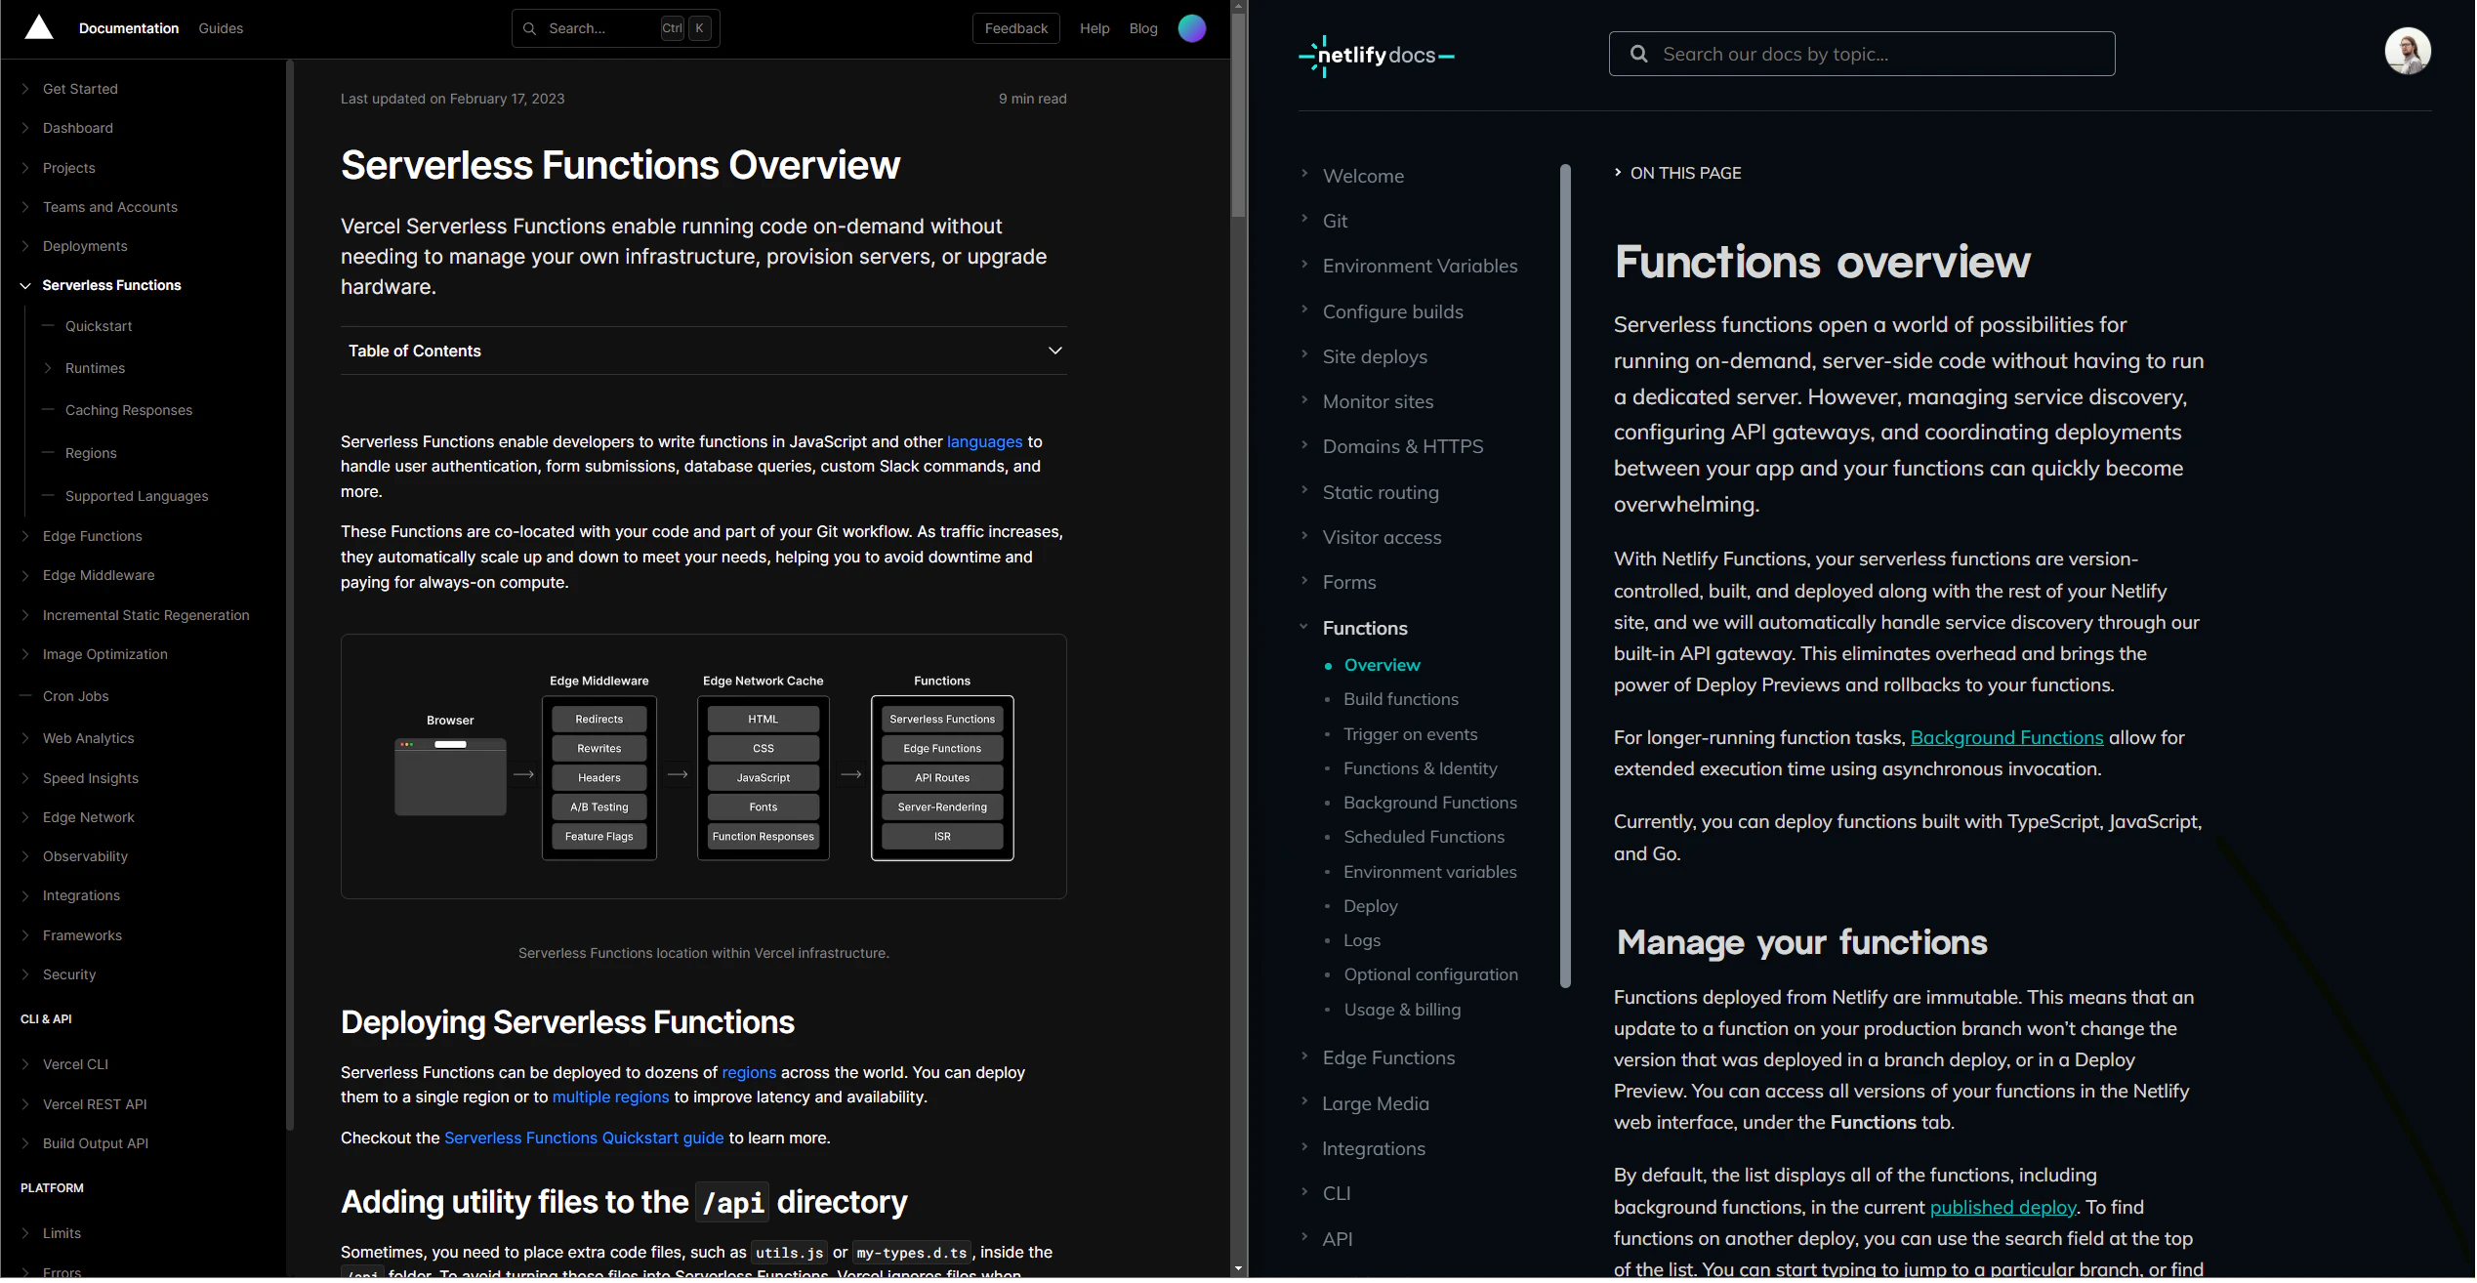Viewport: 2477px width, 1283px height.
Task: Open Trigger on events in Netlify
Action: (1410, 734)
